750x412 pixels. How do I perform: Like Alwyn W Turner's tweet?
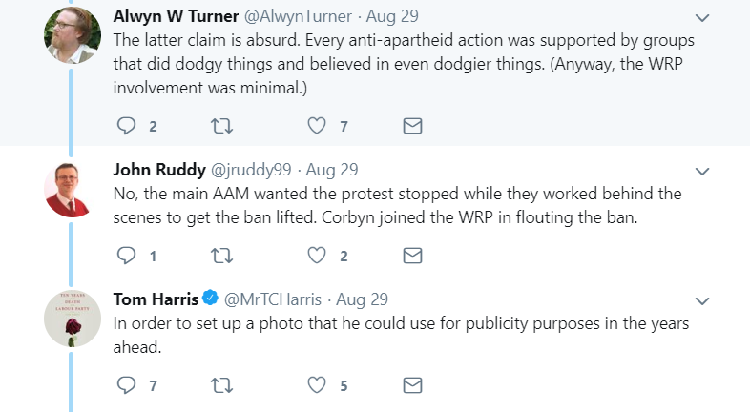[317, 126]
